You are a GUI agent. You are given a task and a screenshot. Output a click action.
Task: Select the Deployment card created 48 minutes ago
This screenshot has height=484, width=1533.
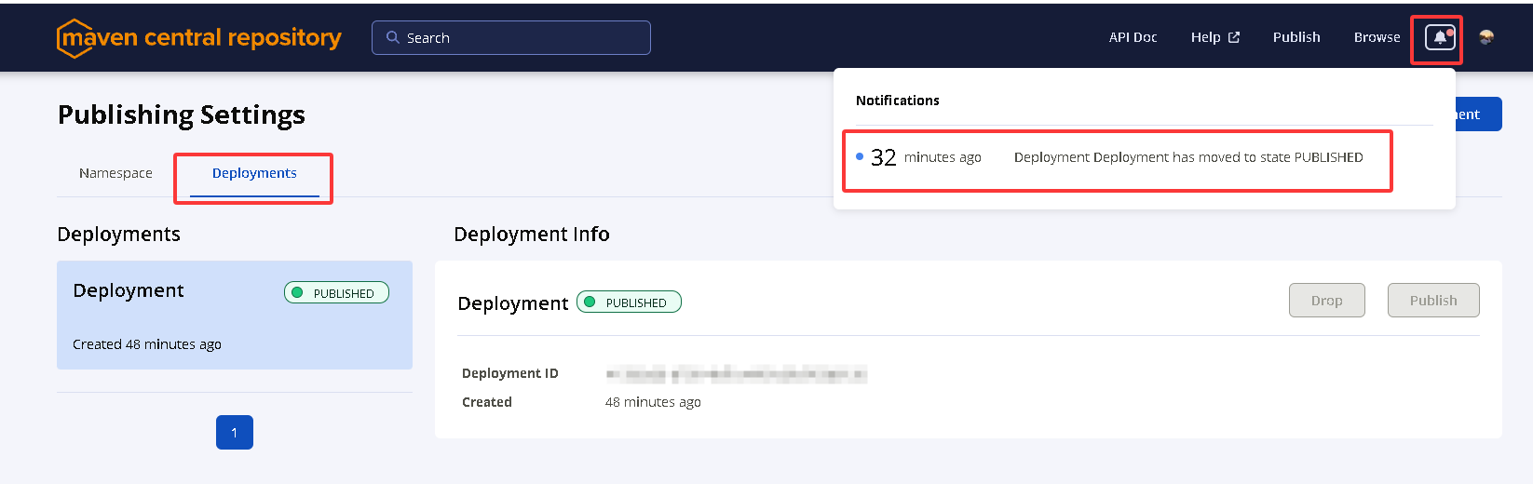point(235,315)
